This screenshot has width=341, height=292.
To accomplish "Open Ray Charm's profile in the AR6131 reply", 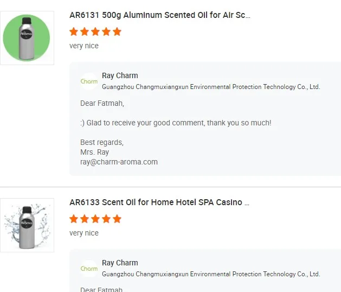I will pos(120,75).
